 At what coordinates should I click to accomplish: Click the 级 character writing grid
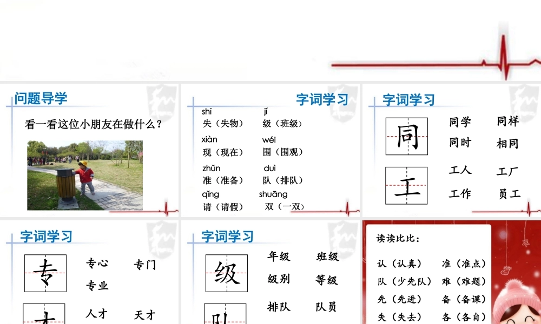226,273
